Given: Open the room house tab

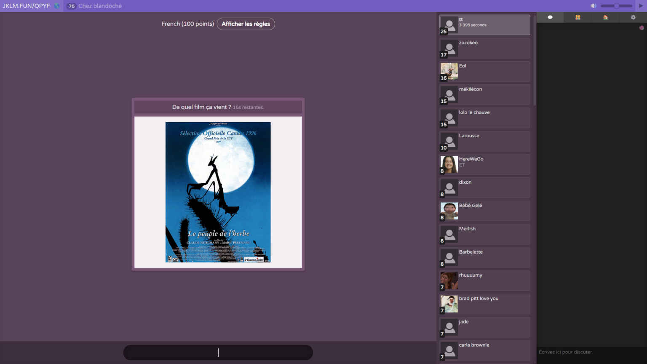Looking at the screenshot, I should point(605,17).
